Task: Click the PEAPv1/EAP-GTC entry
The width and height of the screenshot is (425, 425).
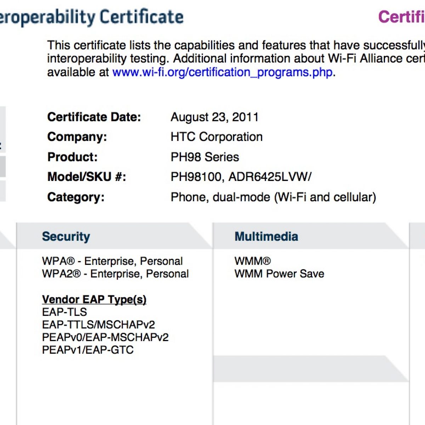Action: 87,350
